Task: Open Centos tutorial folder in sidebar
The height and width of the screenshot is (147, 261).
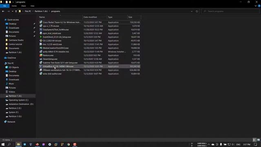Action: (15, 44)
